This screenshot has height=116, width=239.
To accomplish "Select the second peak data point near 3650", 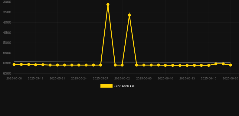I will click(x=129, y=15).
